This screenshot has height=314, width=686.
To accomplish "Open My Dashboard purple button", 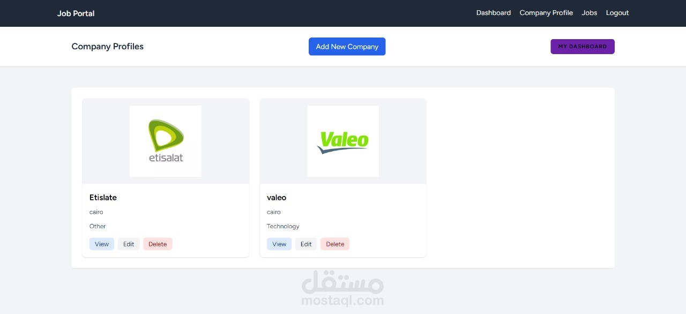I will (x=582, y=47).
